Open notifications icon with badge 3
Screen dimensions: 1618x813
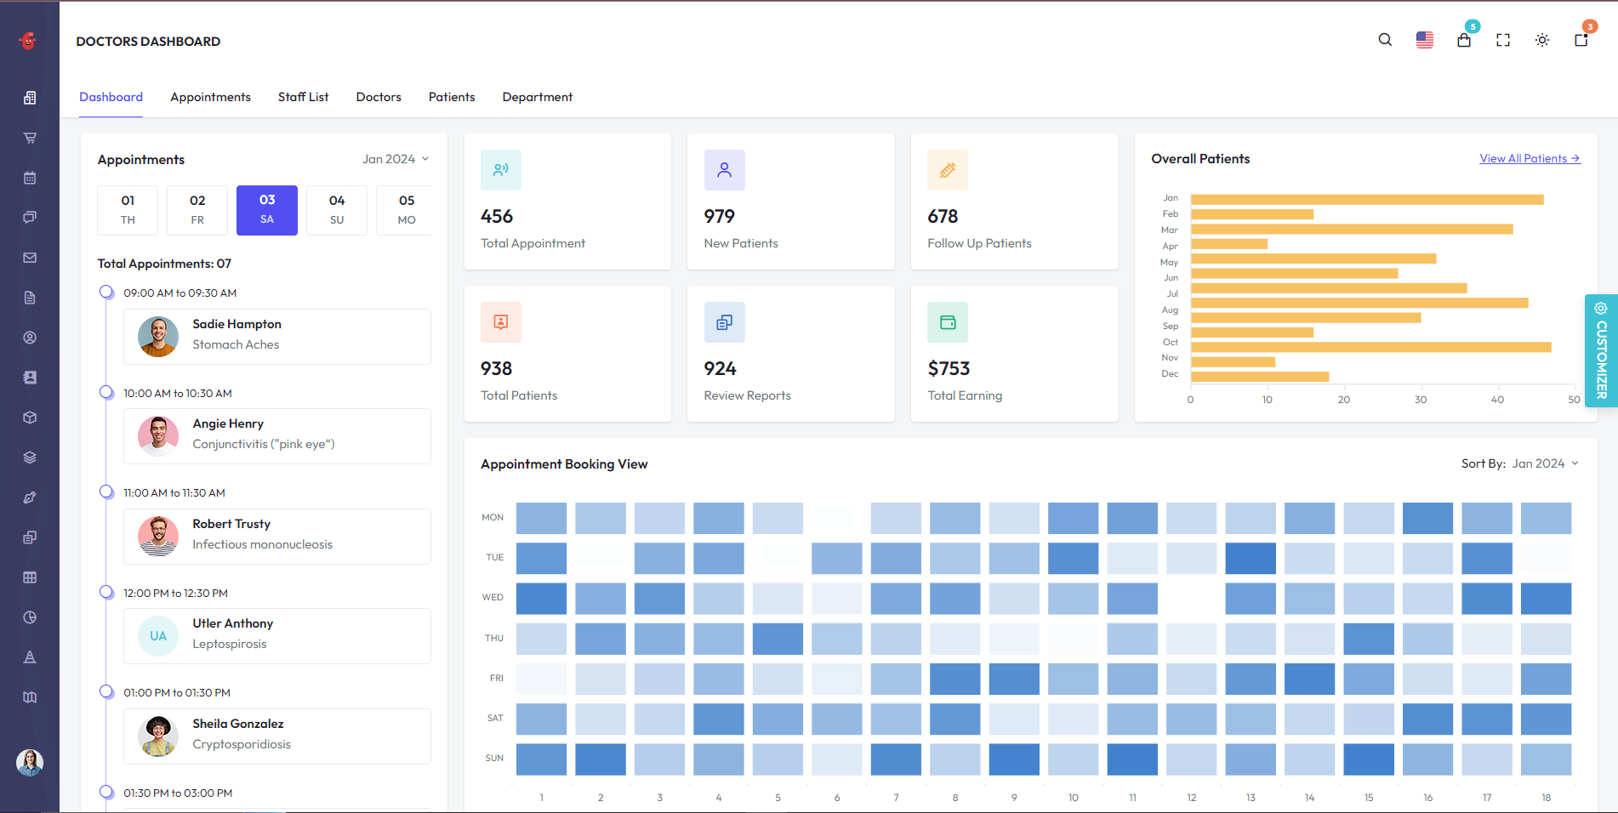1581,40
